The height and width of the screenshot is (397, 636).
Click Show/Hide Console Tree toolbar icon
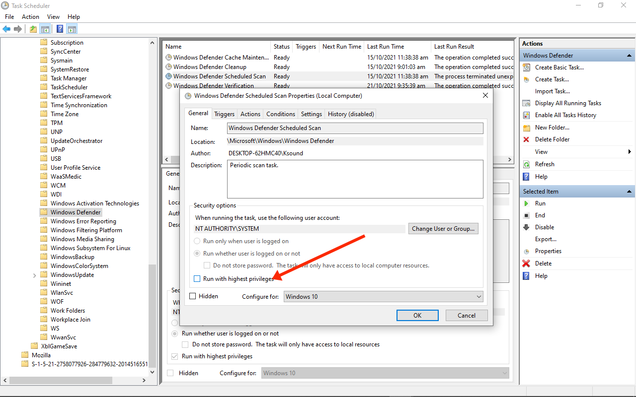[x=45, y=29]
